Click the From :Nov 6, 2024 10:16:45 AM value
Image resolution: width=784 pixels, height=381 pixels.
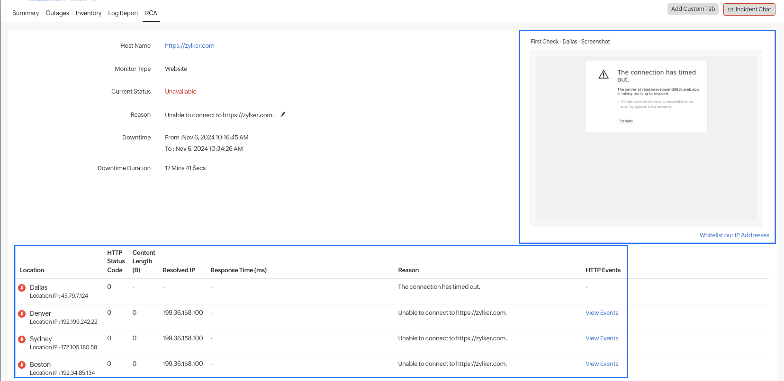pyautogui.click(x=207, y=137)
